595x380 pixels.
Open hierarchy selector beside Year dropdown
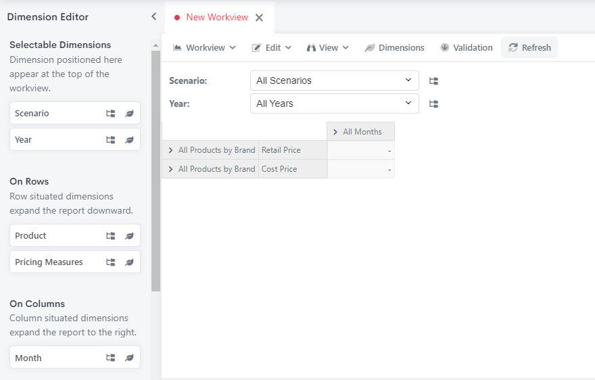tap(433, 103)
